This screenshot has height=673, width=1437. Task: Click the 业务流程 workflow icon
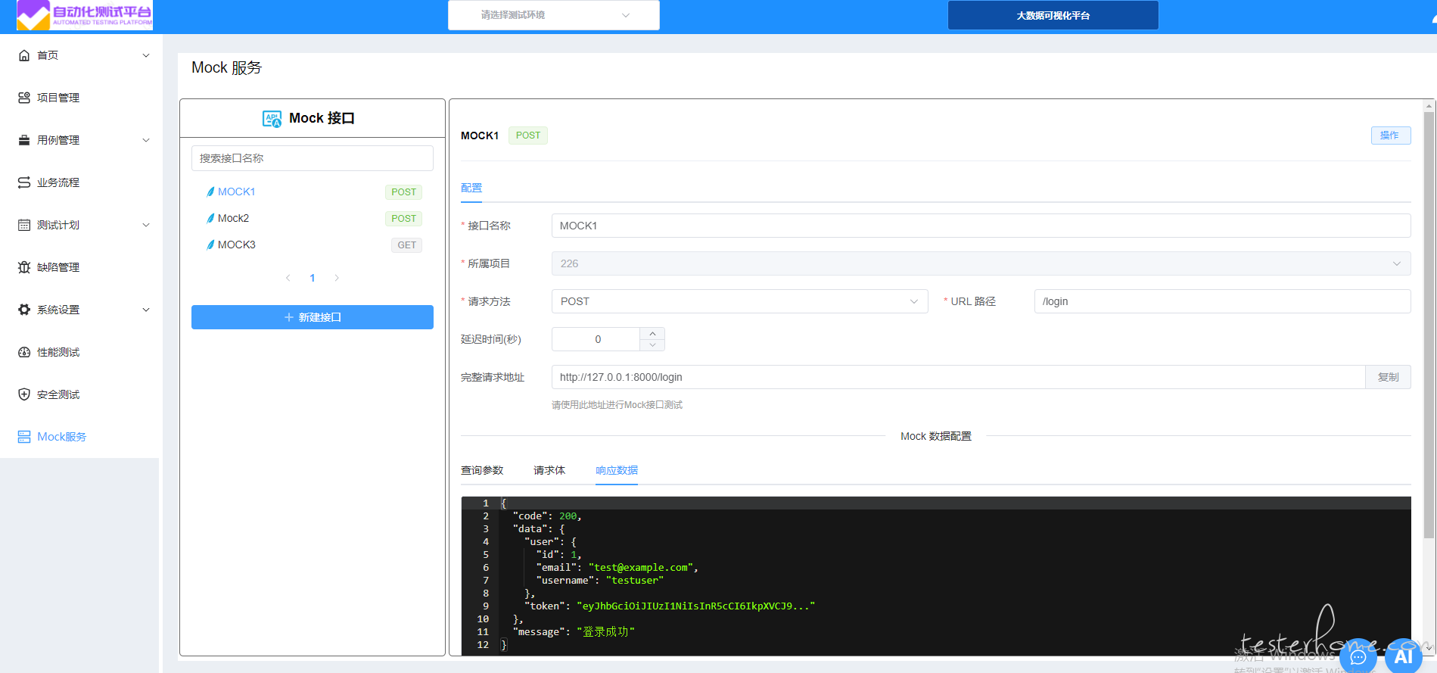(x=24, y=182)
